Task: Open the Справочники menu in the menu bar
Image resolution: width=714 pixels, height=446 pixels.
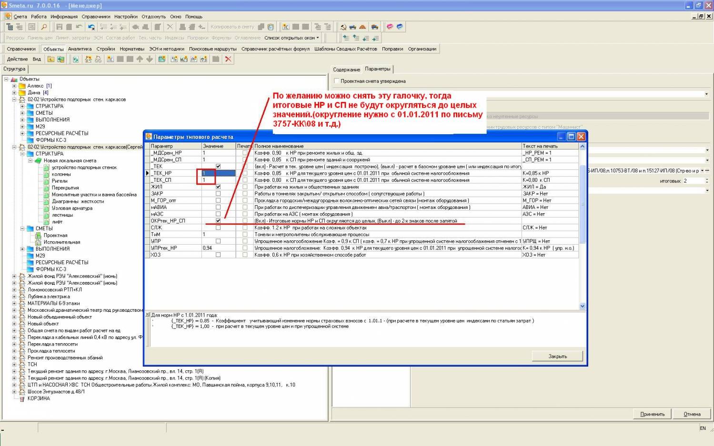Action: pyautogui.click(x=96, y=17)
